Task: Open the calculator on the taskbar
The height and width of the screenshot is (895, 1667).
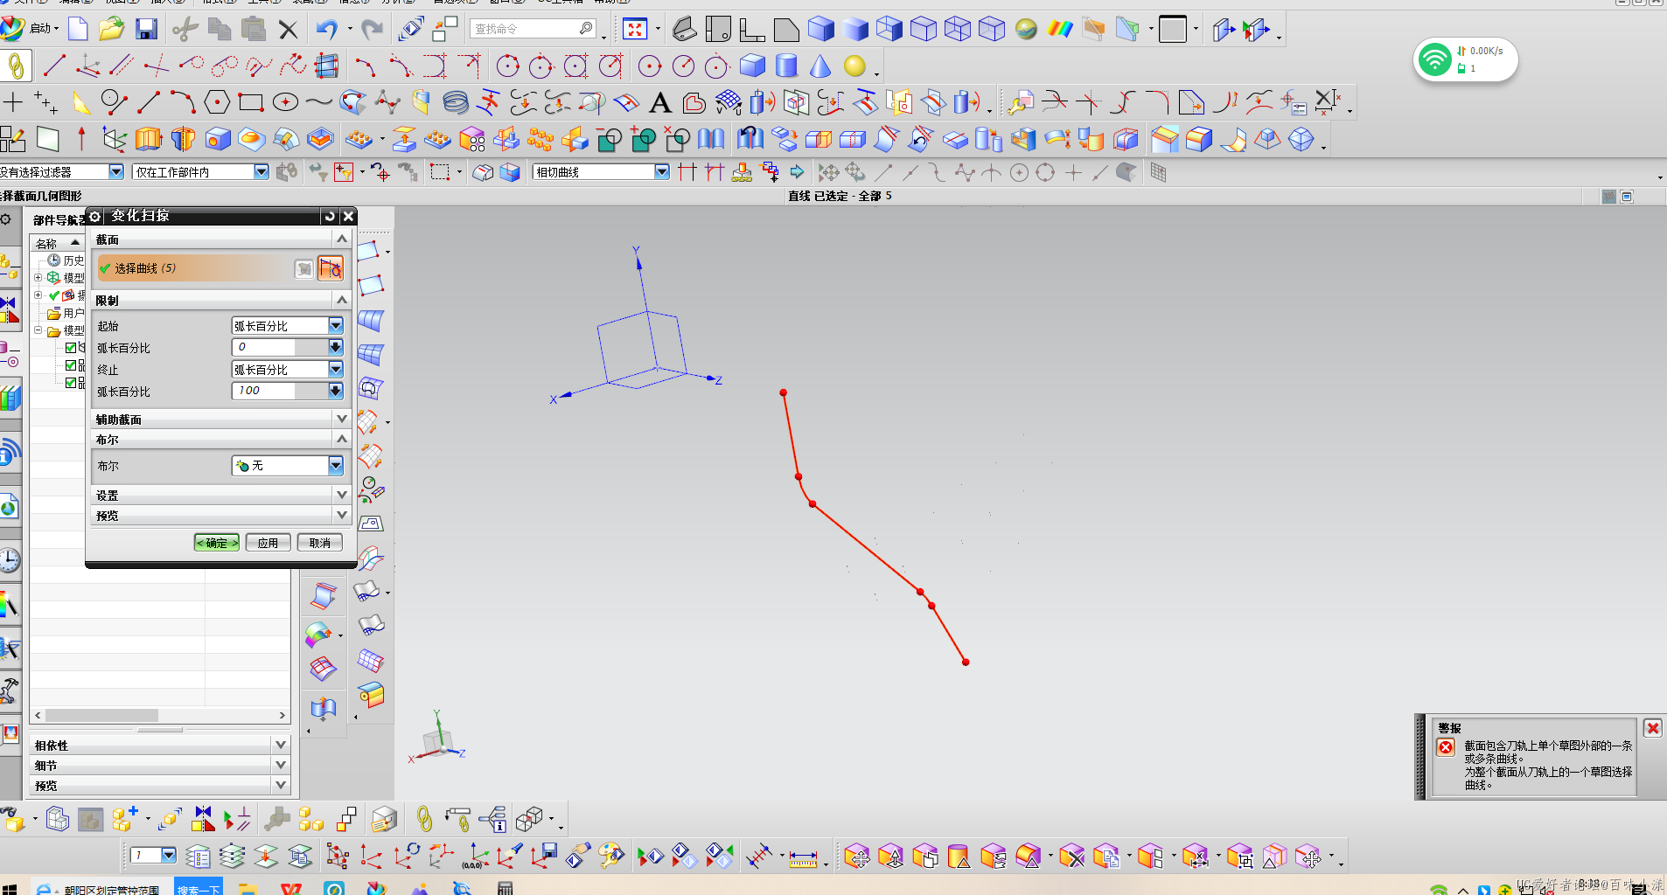Action: tap(505, 888)
